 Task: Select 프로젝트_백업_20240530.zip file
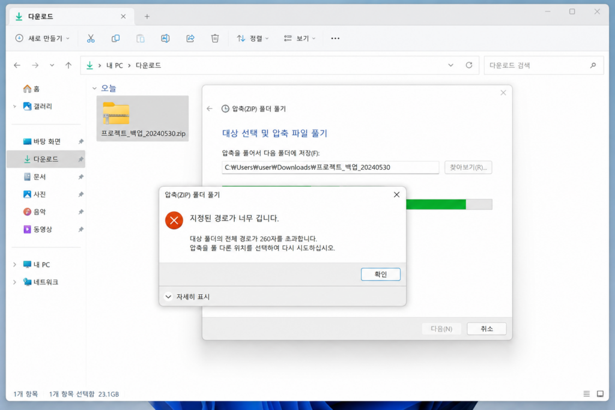143,119
